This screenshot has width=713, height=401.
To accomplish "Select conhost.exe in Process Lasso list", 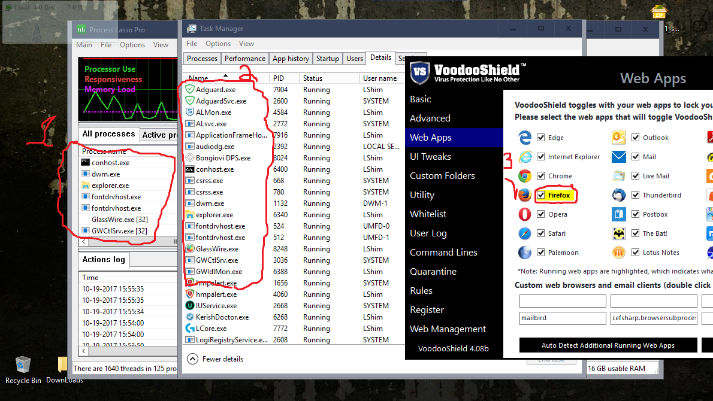I will point(127,163).
